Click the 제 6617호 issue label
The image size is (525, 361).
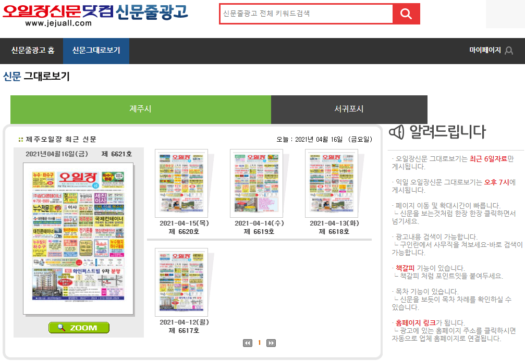(x=184, y=331)
